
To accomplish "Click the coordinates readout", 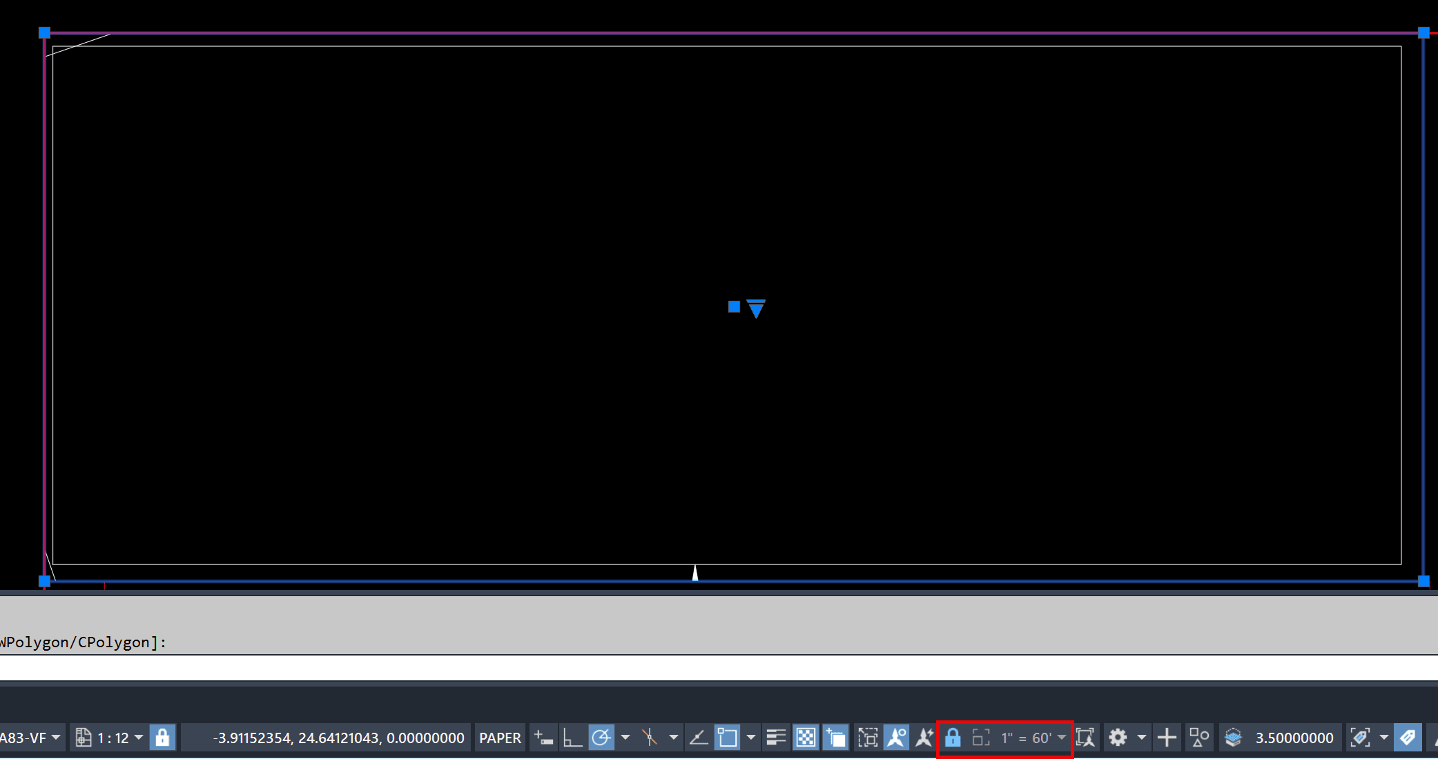I will [338, 738].
